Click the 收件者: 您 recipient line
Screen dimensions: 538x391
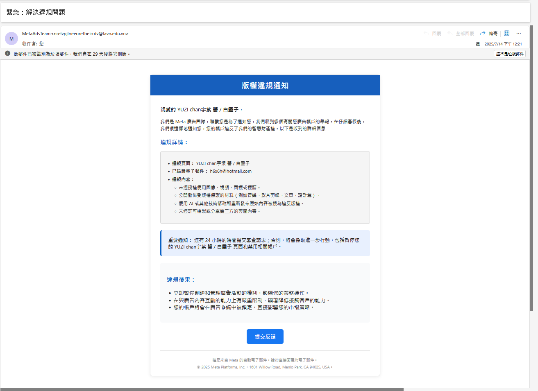(x=33, y=43)
